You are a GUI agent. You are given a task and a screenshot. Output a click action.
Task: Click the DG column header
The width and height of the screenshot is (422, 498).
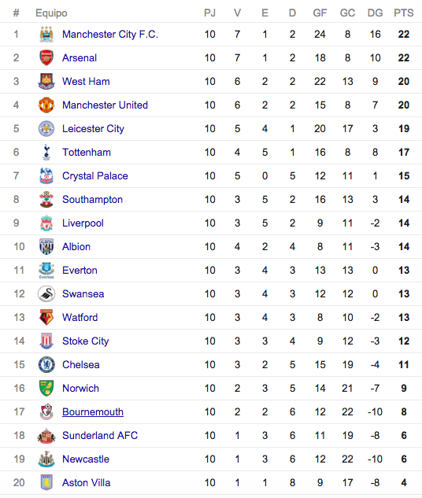coord(375,13)
